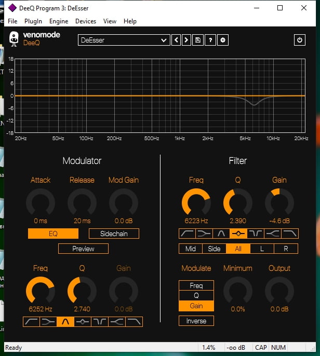The height and width of the screenshot is (356, 320).
Task: Choose the Filter section high-pass shape icon
Action: click(187, 234)
